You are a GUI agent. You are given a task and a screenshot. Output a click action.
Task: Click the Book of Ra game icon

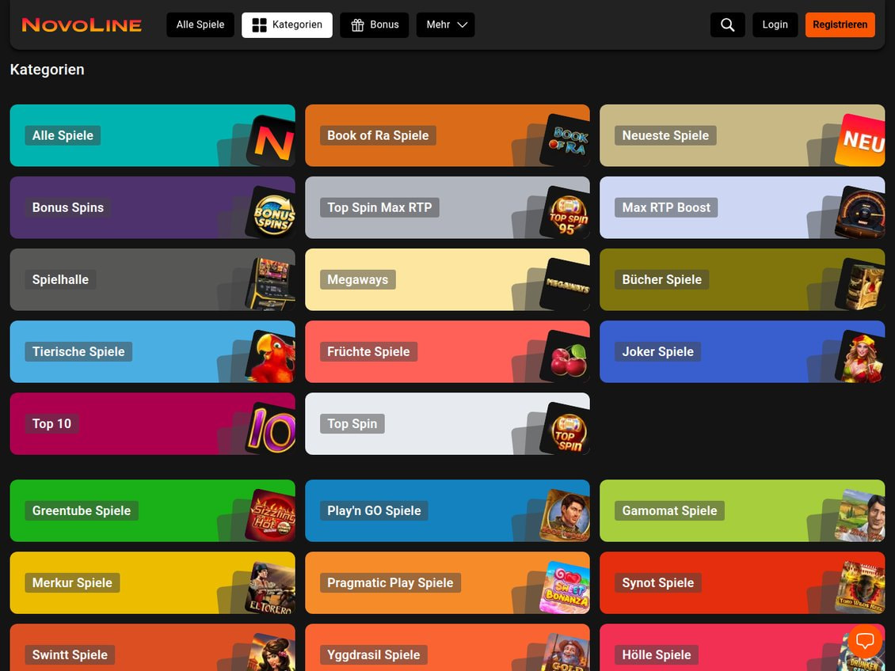[565, 140]
